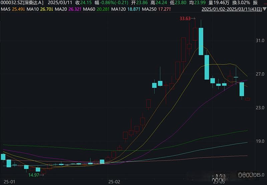Click the 14.97 low price marker
This screenshot has width=267, height=185.
coord(36,175)
